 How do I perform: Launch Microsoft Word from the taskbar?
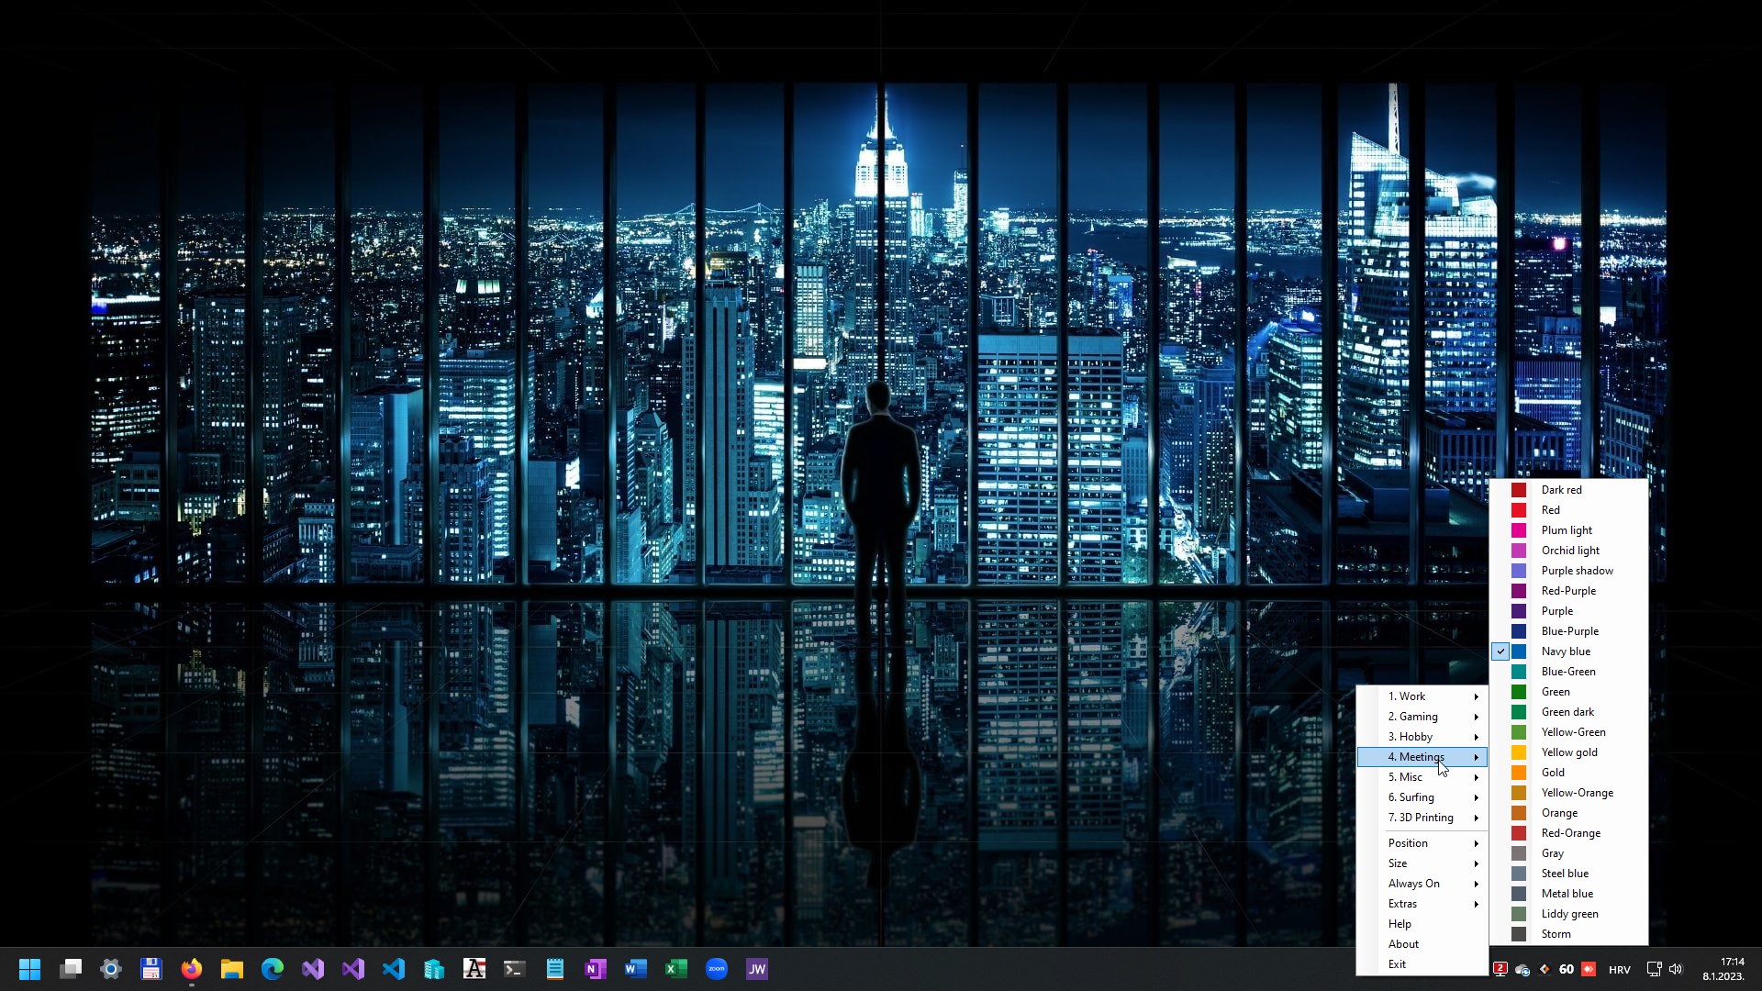(636, 968)
